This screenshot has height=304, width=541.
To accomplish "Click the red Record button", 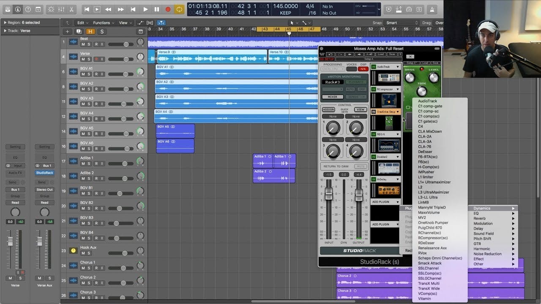I will pos(168,9).
